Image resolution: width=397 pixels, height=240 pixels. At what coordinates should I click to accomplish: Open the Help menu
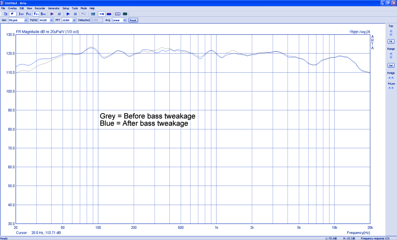(x=92, y=8)
